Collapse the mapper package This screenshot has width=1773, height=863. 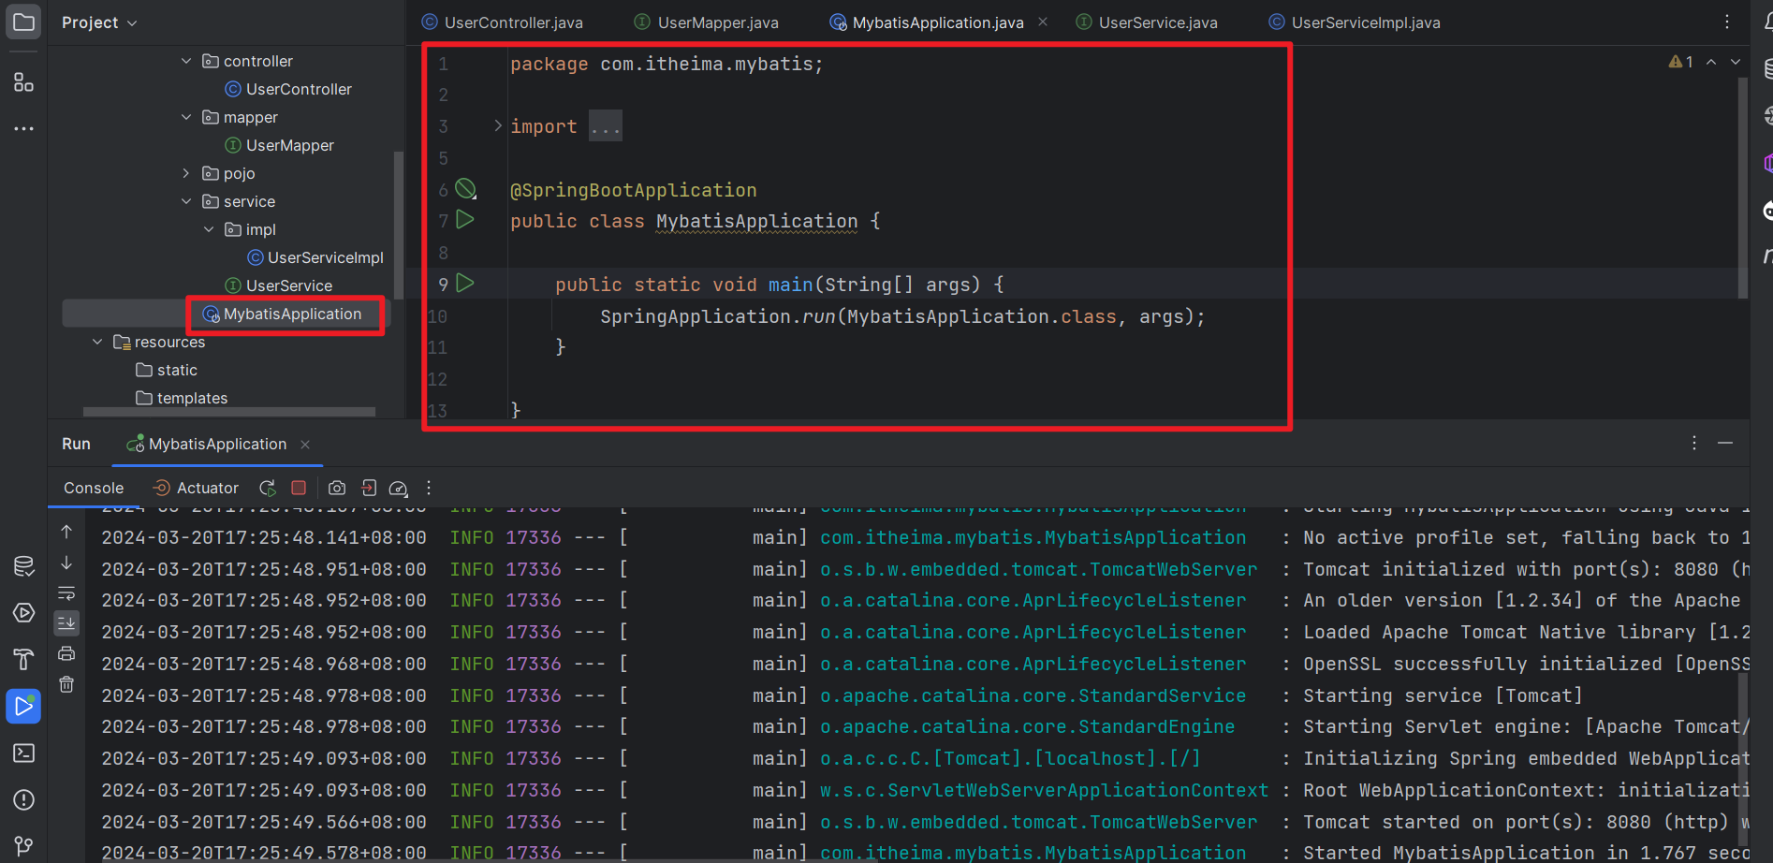(x=186, y=117)
